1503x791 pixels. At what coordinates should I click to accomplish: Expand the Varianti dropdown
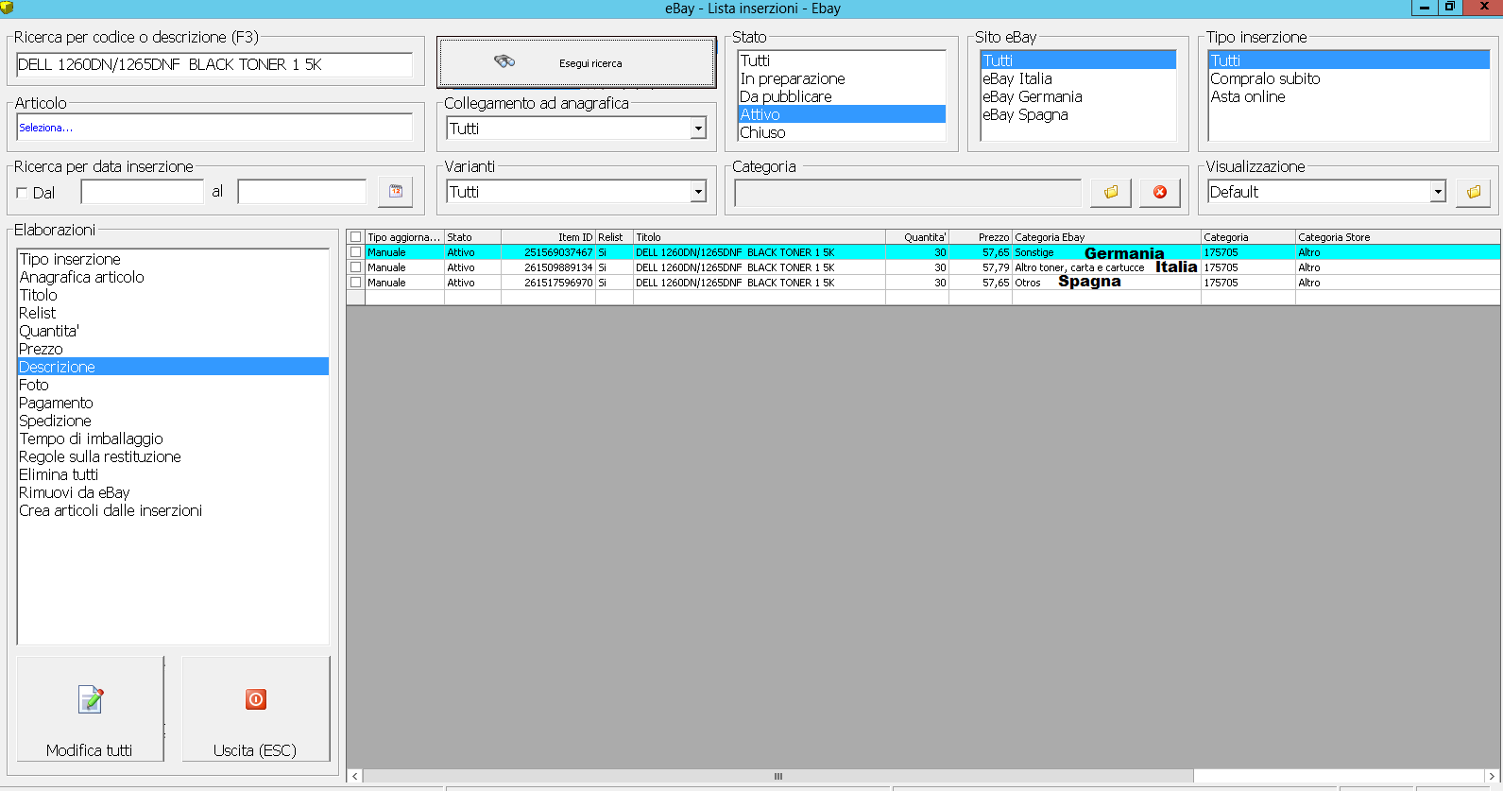pyautogui.click(x=698, y=192)
